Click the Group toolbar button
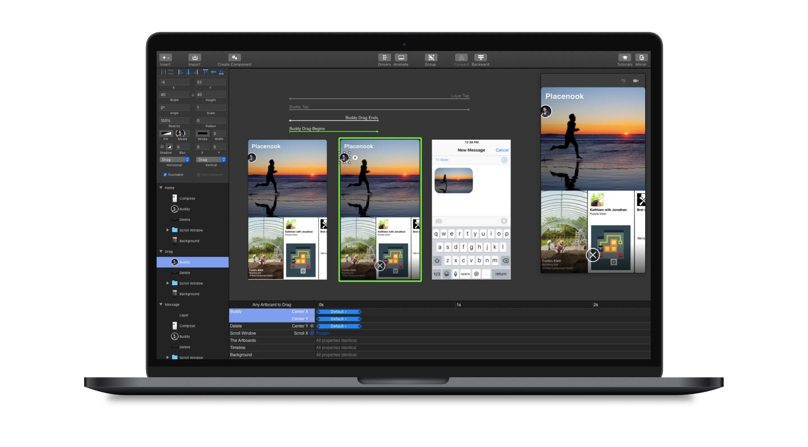 (x=431, y=58)
